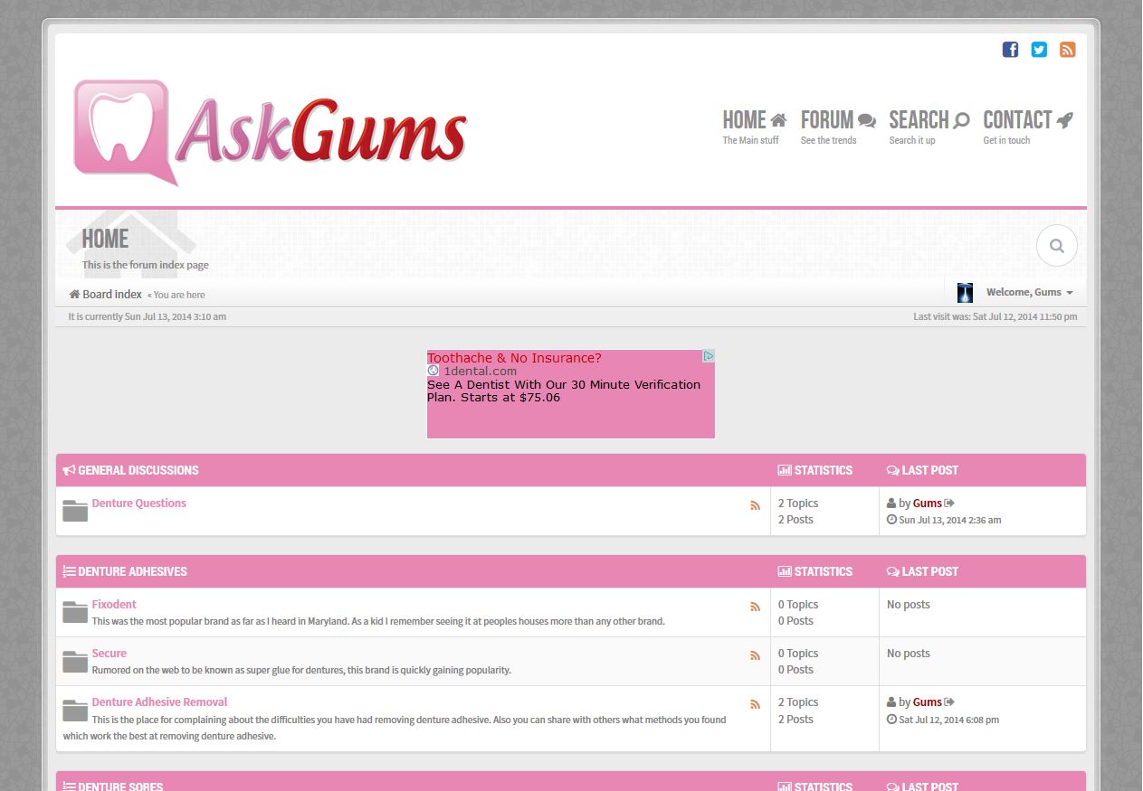The width and height of the screenshot is (1143, 791).
Task: Click the AdChoices icon on the advertisement
Action: [x=709, y=356]
